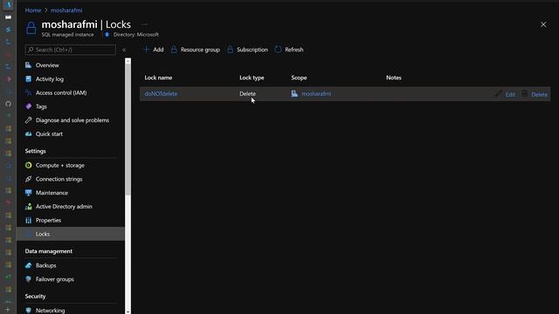Open the ellipsis menu next to Locks title
559x314 pixels.
pyautogui.click(x=144, y=24)
